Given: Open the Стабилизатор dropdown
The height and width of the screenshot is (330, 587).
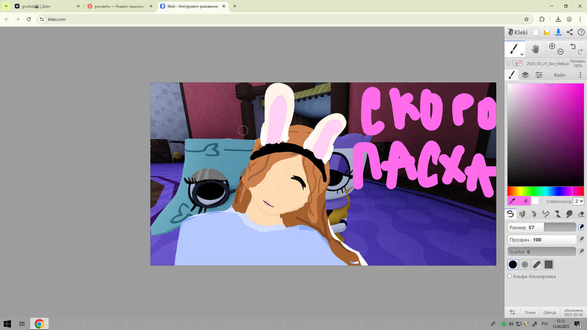Looking at the screenshot, I should tap(579, 201).
